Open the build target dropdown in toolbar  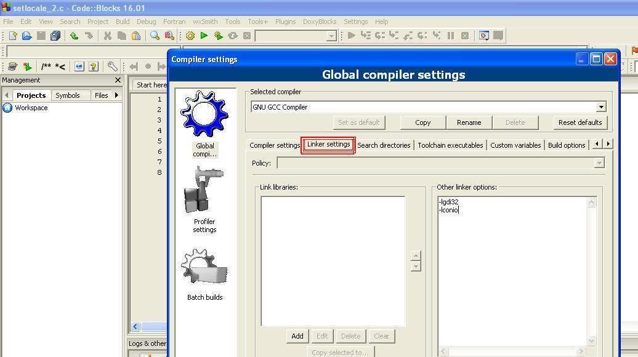coord(331,36)
